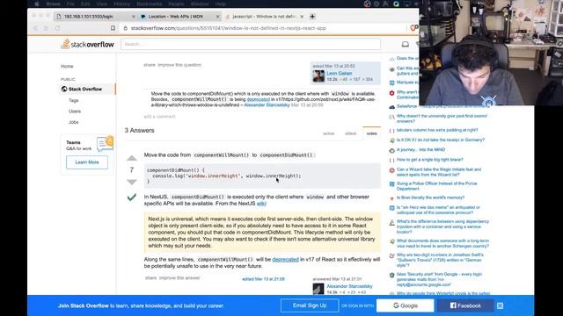
Task: Click share link under question
Action: (150, 65)
